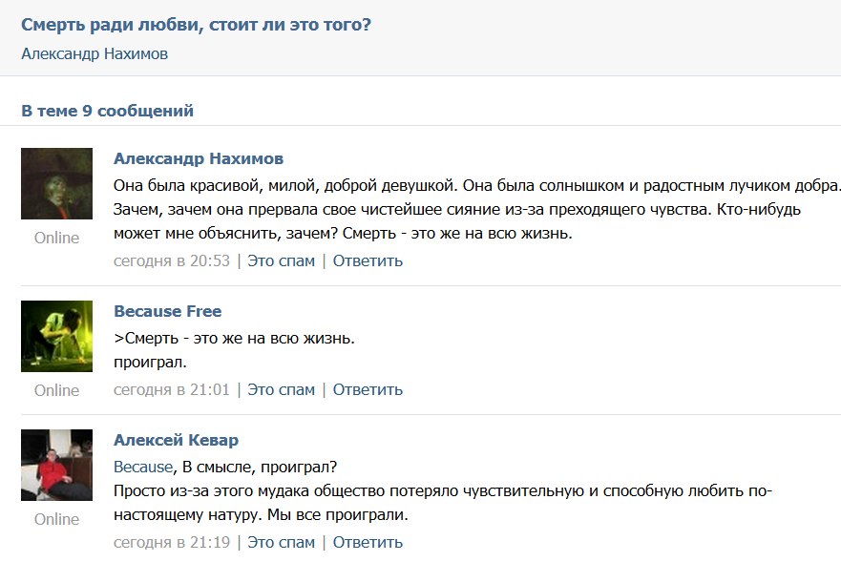Follow the Because mention in Алексей Кевар's post
This screenshot has width=841, height=562.
coord(143,468)
